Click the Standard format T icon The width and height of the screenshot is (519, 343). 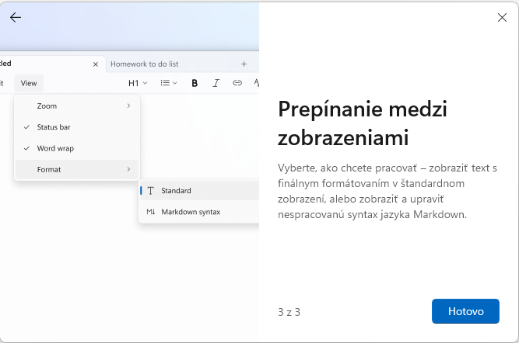[x=151, y=190]
